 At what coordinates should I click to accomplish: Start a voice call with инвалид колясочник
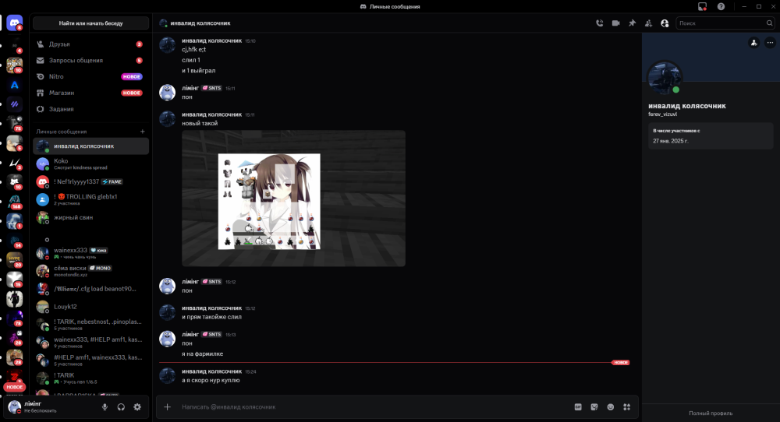coord(599,23)
